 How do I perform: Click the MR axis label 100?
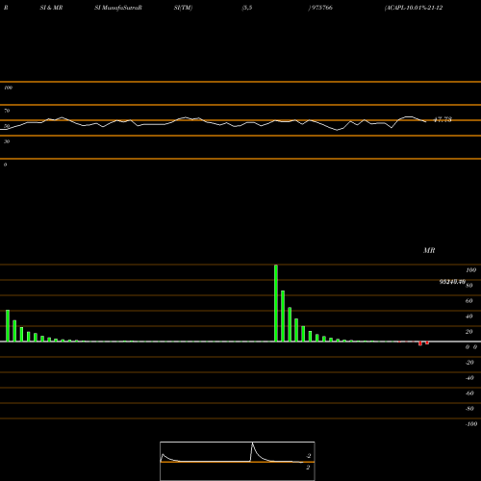(x=471, y=270)
